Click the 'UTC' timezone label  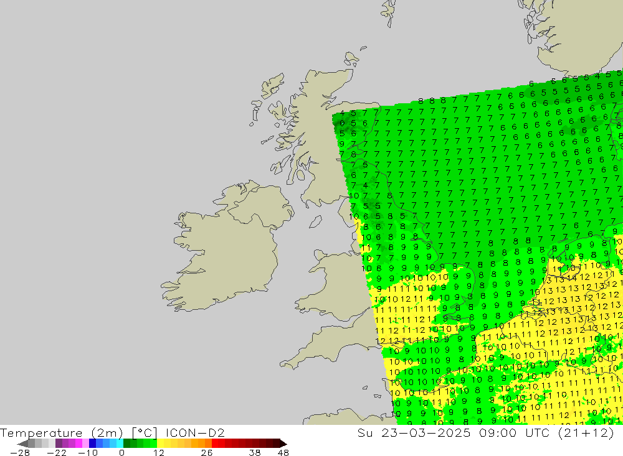click(538, 432)
